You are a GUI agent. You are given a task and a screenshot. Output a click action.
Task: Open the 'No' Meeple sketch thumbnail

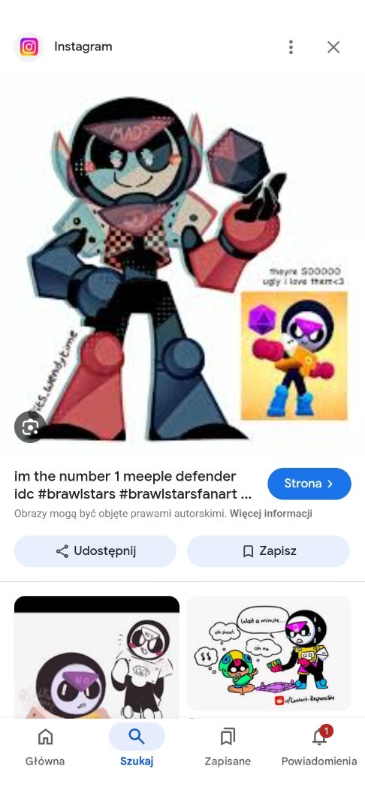(x=97, y=657)
